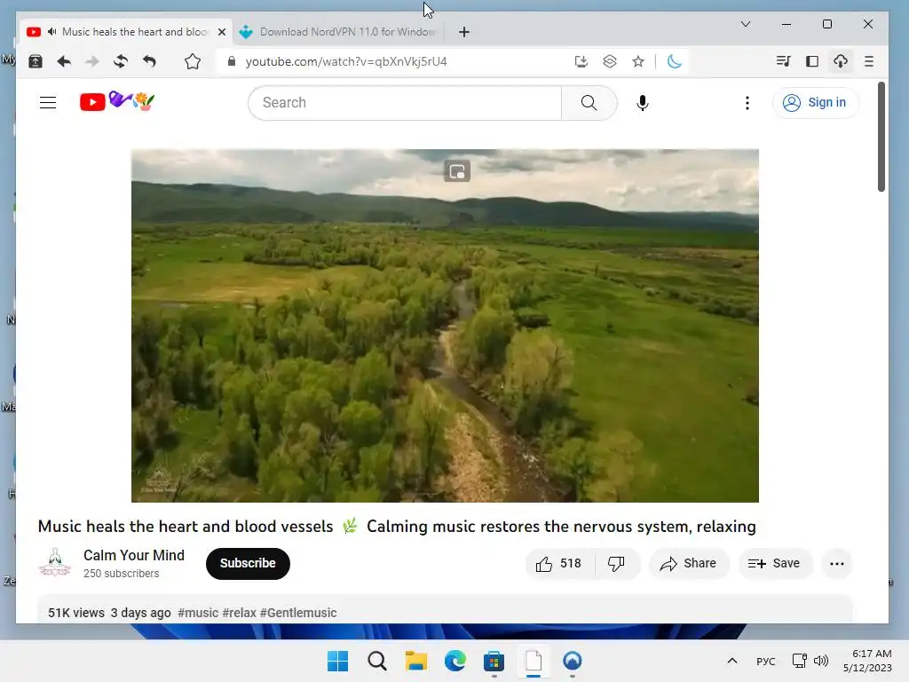Close the YouTube tab with its X
Viewport: 909px width, 682px height.
[221, 32]
